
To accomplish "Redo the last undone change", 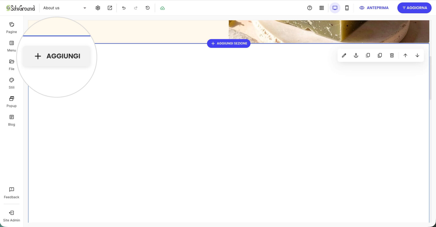I will click(136, 8).
